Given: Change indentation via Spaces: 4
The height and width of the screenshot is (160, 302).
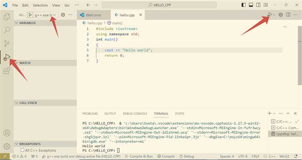Looking at the screenshot, I should tap(227, 156).
